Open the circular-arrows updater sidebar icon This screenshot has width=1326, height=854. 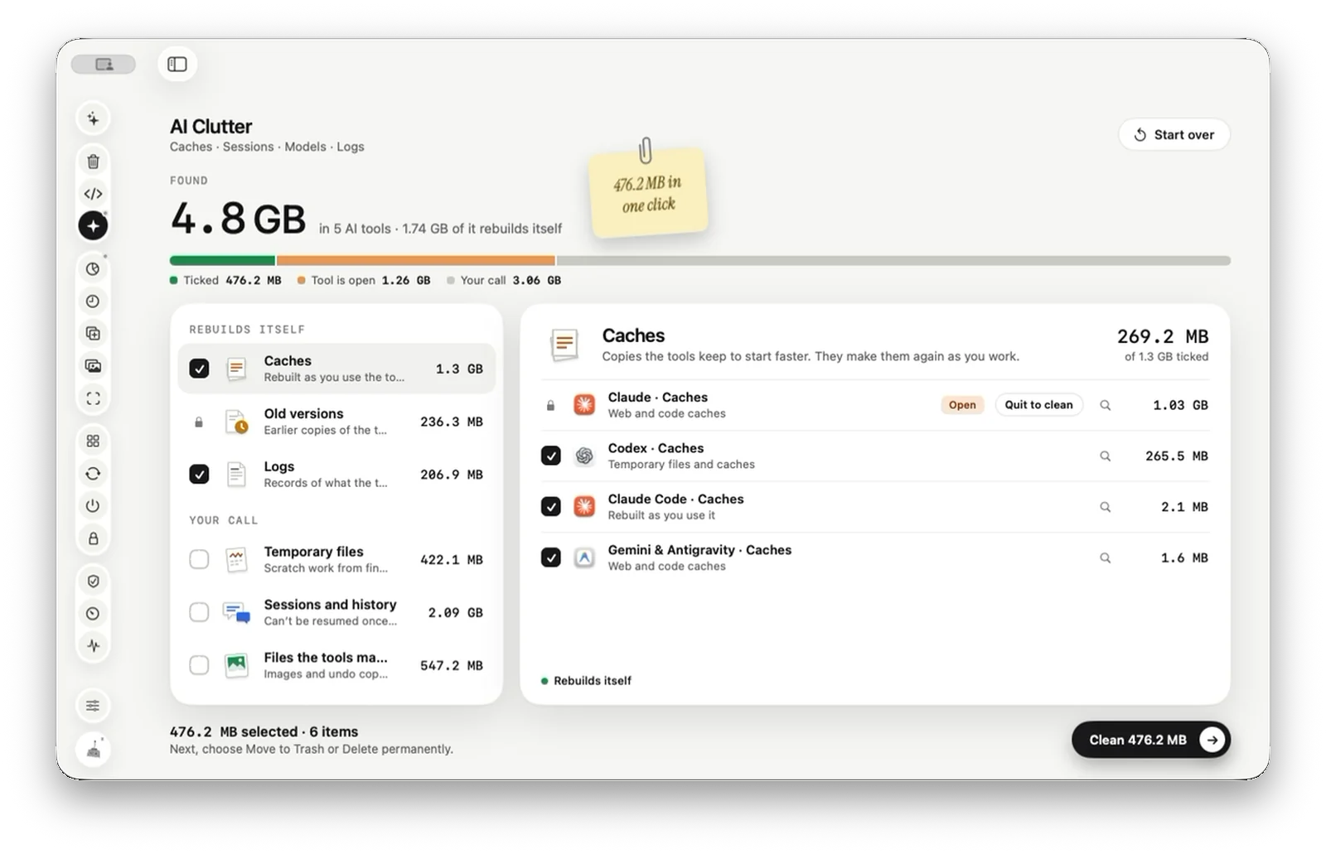[x=93, y=474]
